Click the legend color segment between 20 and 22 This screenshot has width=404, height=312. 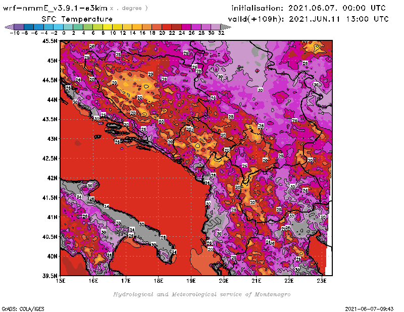tap(167, 27)
